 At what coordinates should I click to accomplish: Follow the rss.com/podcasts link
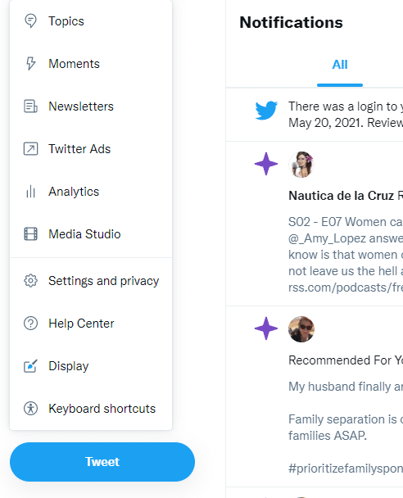point(346,287)
